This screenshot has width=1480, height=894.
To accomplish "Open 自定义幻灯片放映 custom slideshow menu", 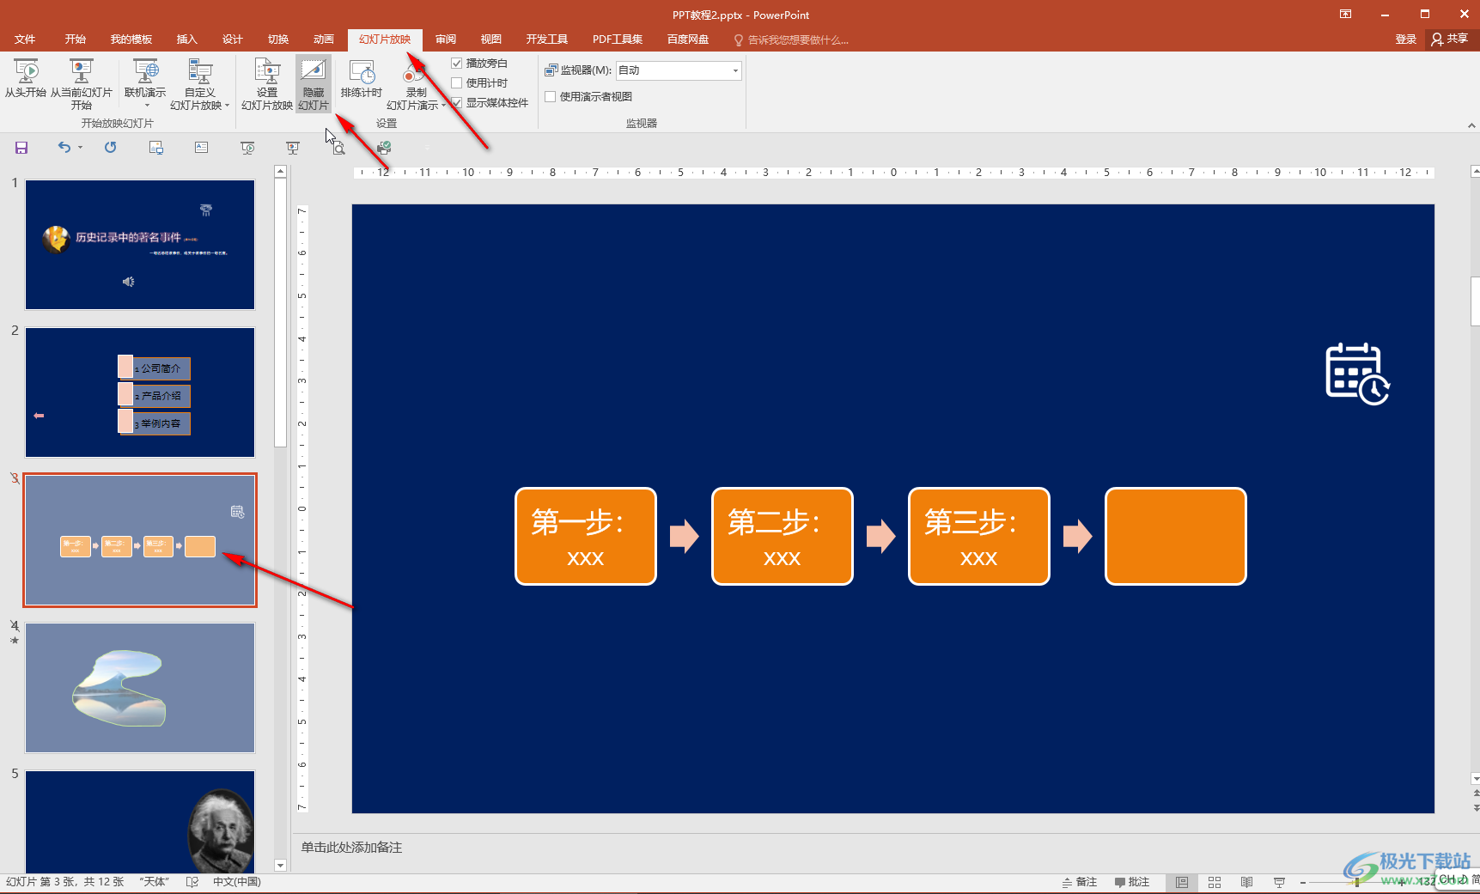I will [x=199, y=84].
